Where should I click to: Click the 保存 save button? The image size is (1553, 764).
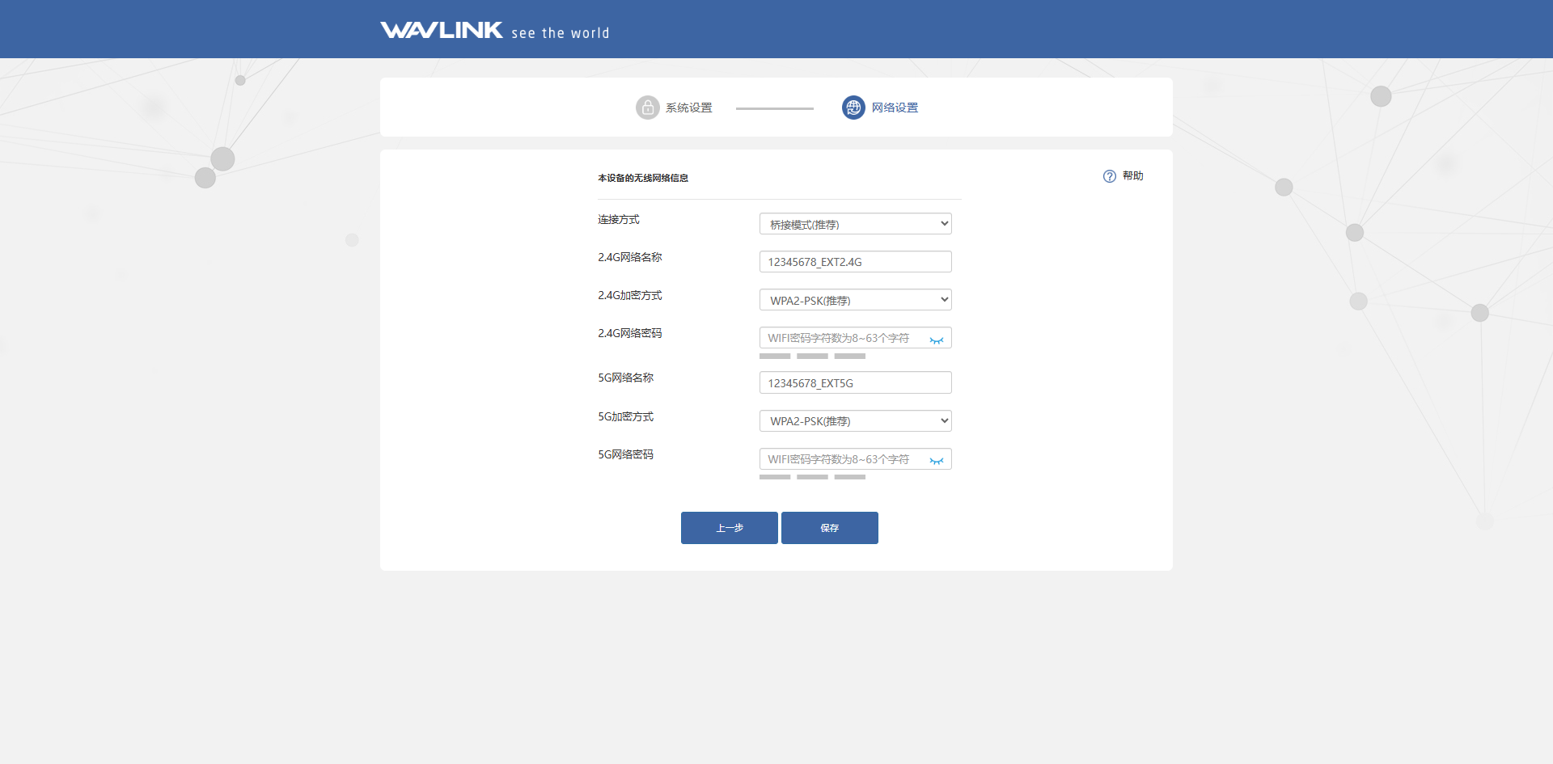tap(830, 528)
